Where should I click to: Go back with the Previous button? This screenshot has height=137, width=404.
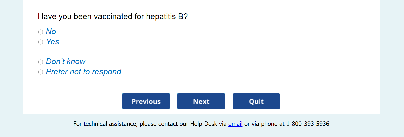coord(146,101)
